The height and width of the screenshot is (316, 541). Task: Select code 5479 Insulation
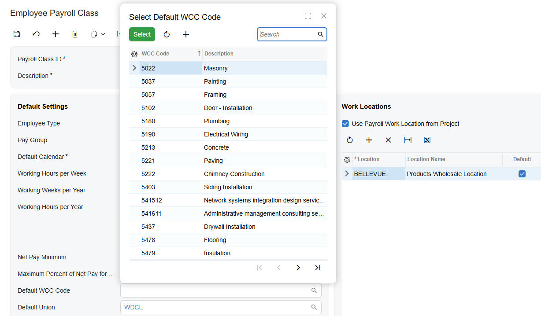(228, 253)
